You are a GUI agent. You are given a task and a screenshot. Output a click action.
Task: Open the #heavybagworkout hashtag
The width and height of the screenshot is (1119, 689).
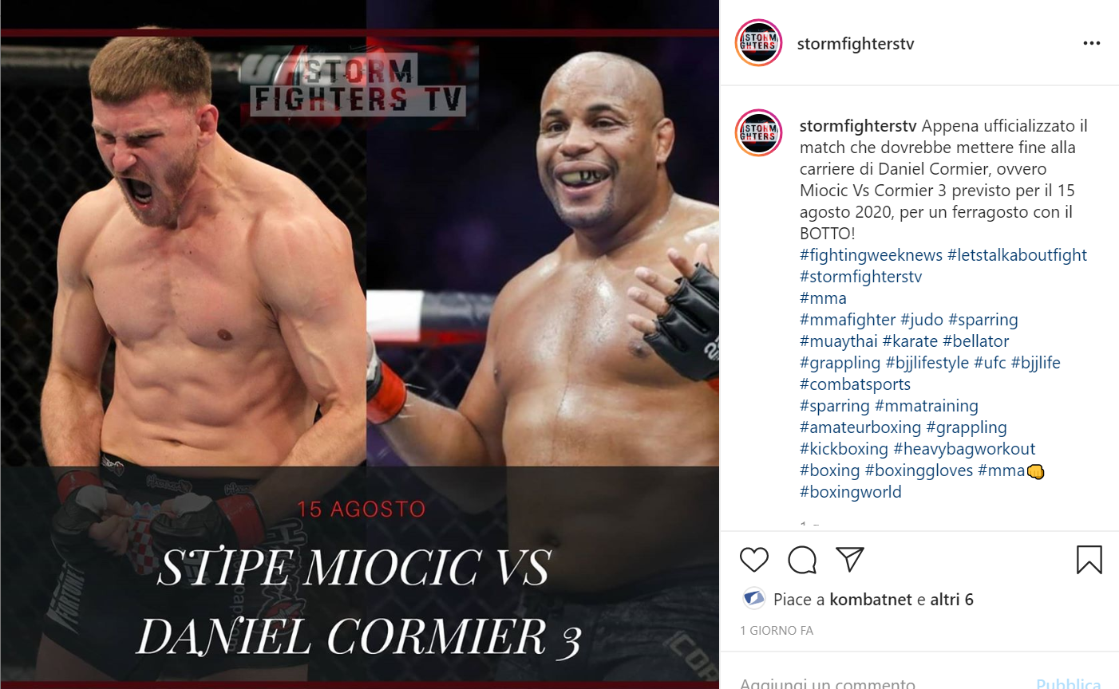pos(964,449)
